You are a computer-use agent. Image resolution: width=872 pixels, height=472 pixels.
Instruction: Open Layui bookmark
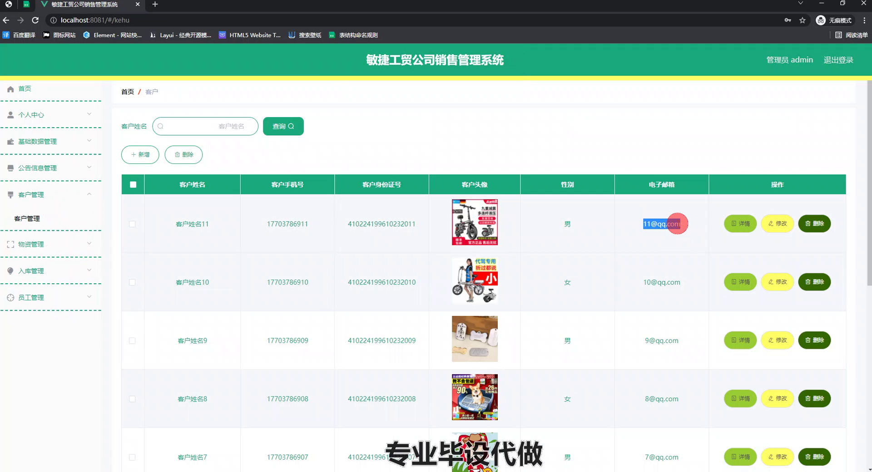(180, 35)
